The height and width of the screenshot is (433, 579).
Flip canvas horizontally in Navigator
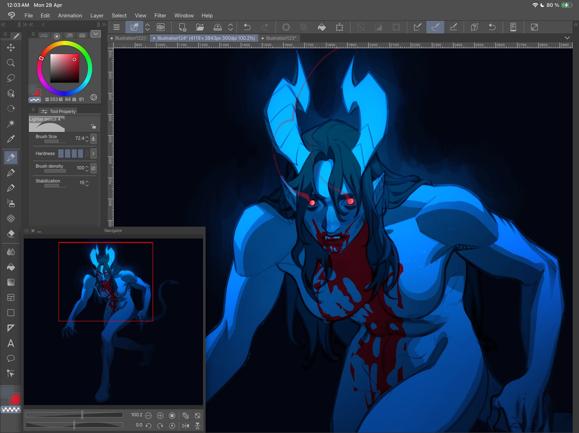[186, 425]
